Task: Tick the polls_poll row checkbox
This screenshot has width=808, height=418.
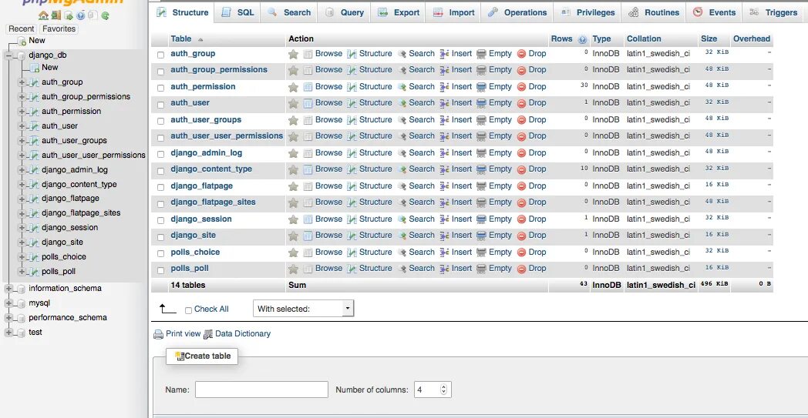Action: pyautogui.click(x=161, y=270)
